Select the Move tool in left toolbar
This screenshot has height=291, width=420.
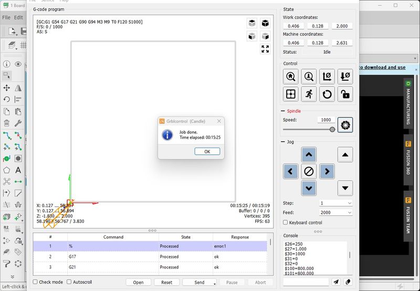pyautogui.click(x=7, y=88)
